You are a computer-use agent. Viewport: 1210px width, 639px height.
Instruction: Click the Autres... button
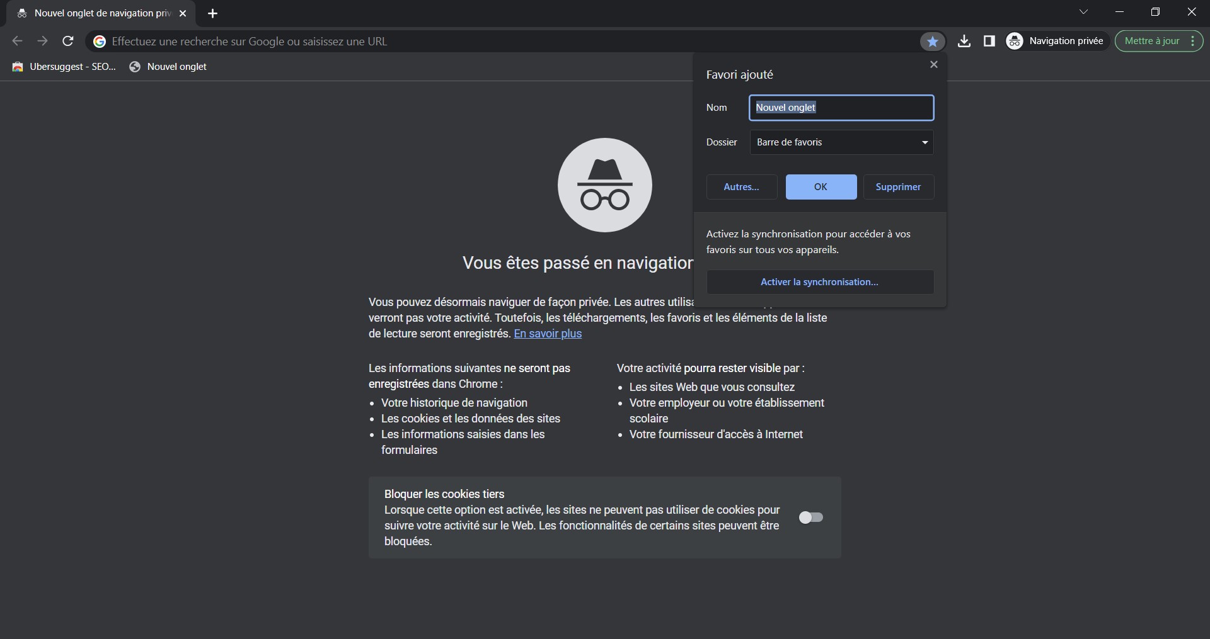coord(741,187)
